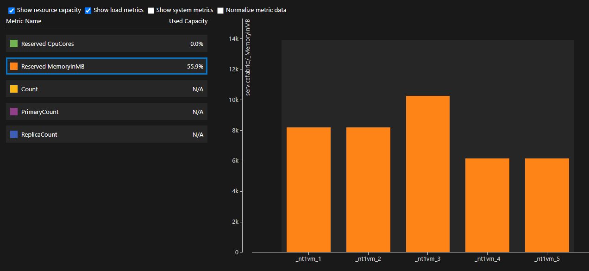Open the PrimaryCount metric view
589x271 pixels.
click(107, 112)
